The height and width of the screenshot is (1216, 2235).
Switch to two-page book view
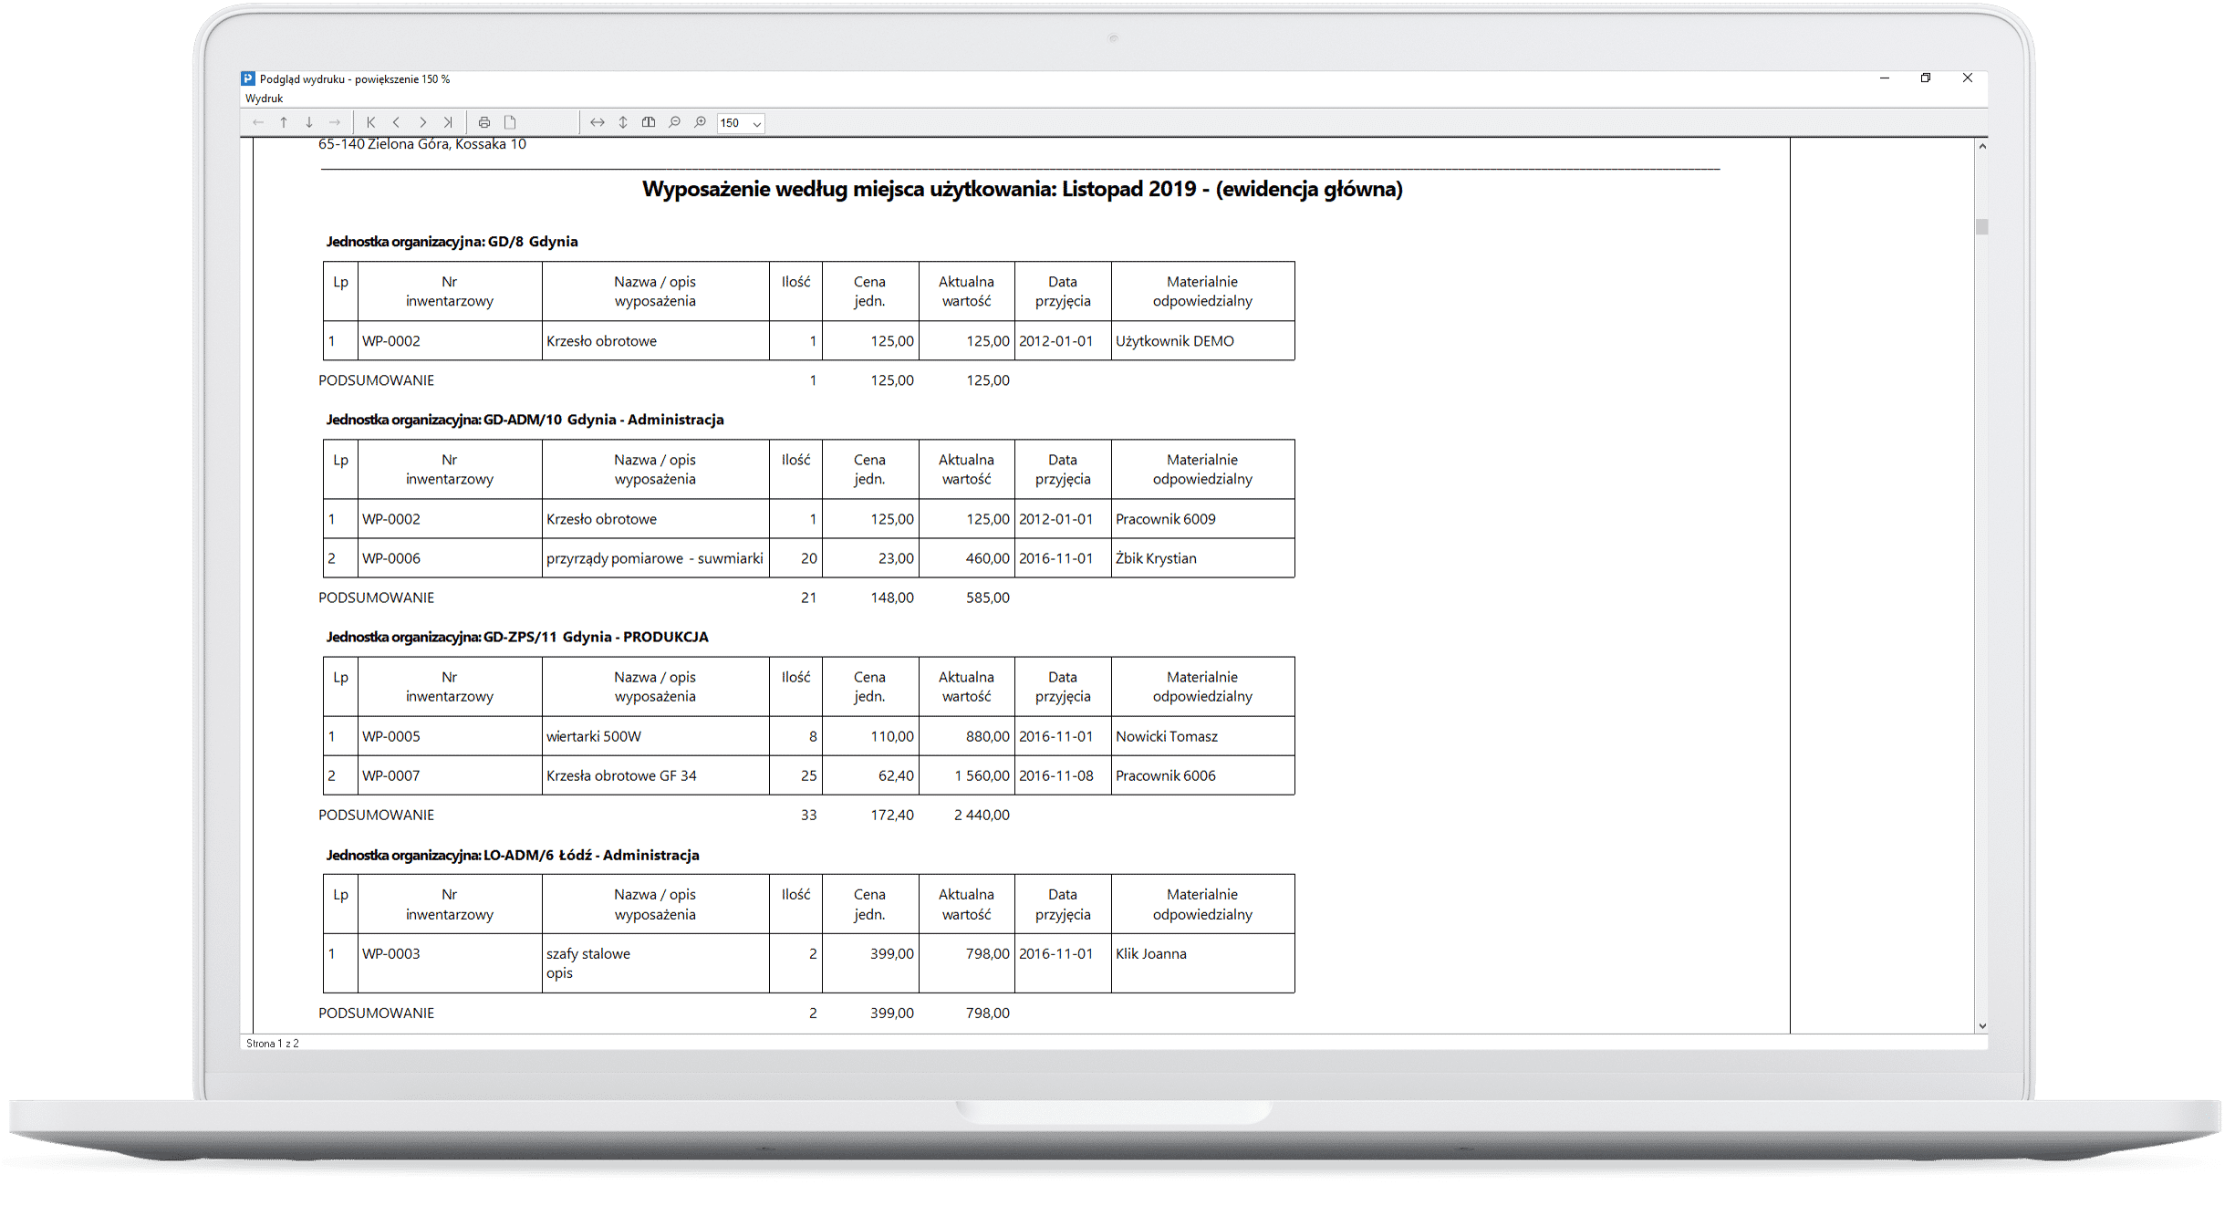(x=649, y=122)
